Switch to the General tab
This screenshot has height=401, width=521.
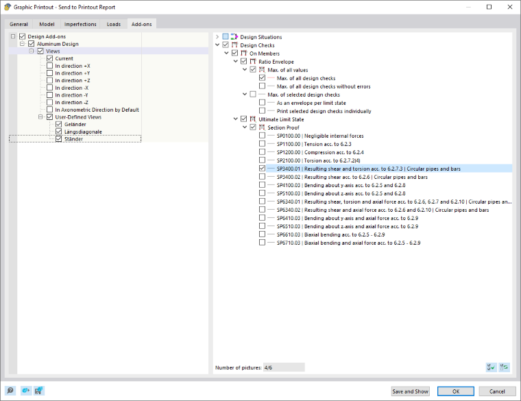[x=19, y=24]
